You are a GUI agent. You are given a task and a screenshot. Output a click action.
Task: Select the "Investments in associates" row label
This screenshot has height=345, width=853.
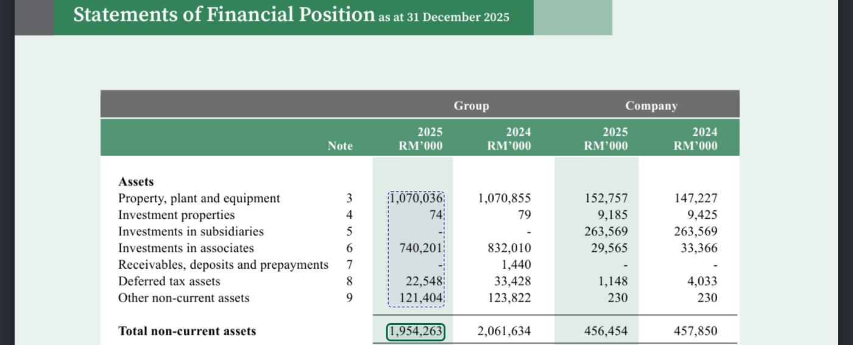(x=186, y=248)
